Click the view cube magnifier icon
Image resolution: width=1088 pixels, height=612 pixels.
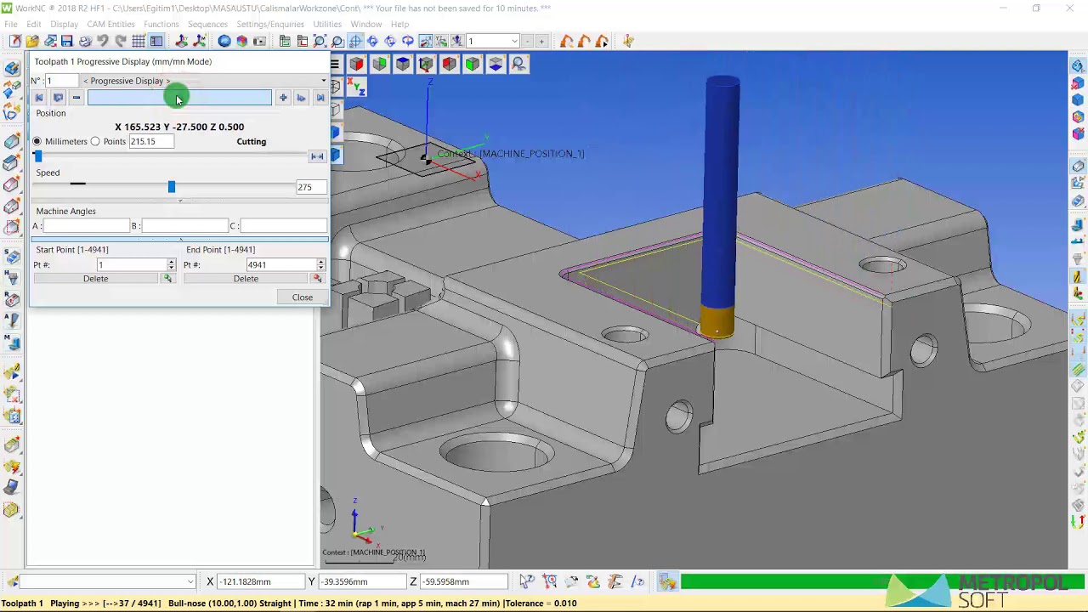click(x=518, y=64)
